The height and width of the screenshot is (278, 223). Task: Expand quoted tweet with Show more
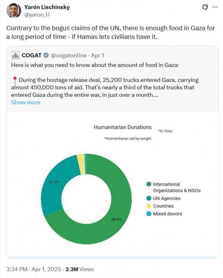pos(26,102)
